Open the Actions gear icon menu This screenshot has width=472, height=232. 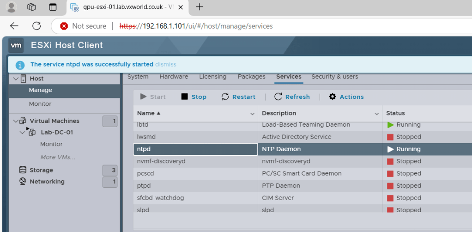click(333, 97)
